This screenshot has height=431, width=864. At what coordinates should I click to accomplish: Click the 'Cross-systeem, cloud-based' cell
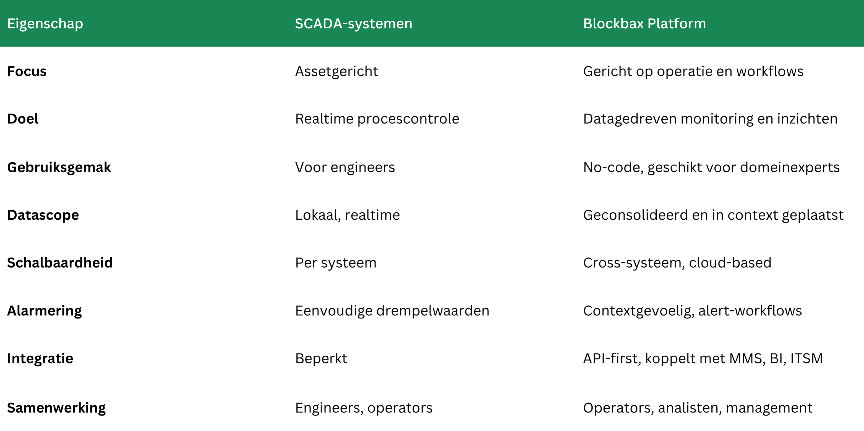click(x=677, y=263)
